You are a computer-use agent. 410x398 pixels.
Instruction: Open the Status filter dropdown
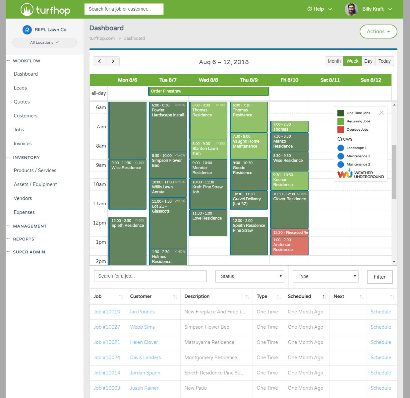tap(249, 276)
